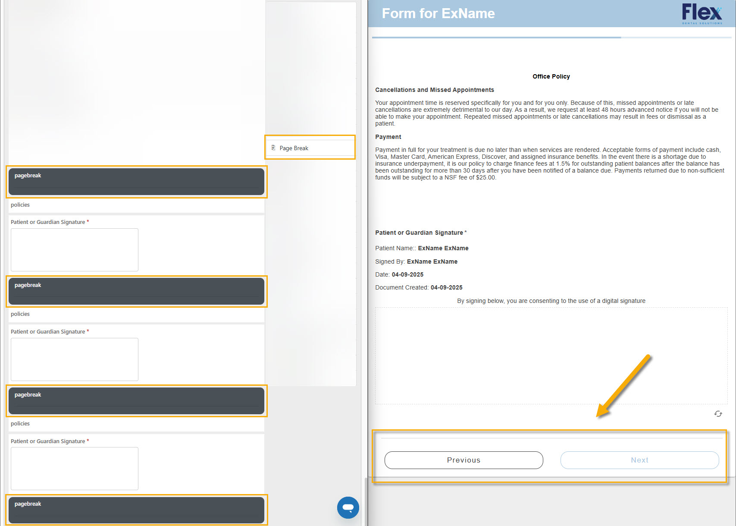
Task: Click the Page Break document icon
Action: pos(273,148)
